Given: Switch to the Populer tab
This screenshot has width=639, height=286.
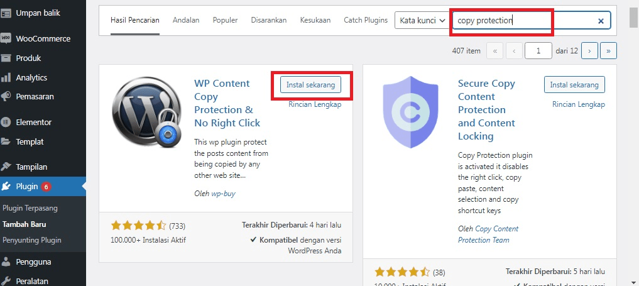Looking at the screenshot, I should [x=225, y=20].
